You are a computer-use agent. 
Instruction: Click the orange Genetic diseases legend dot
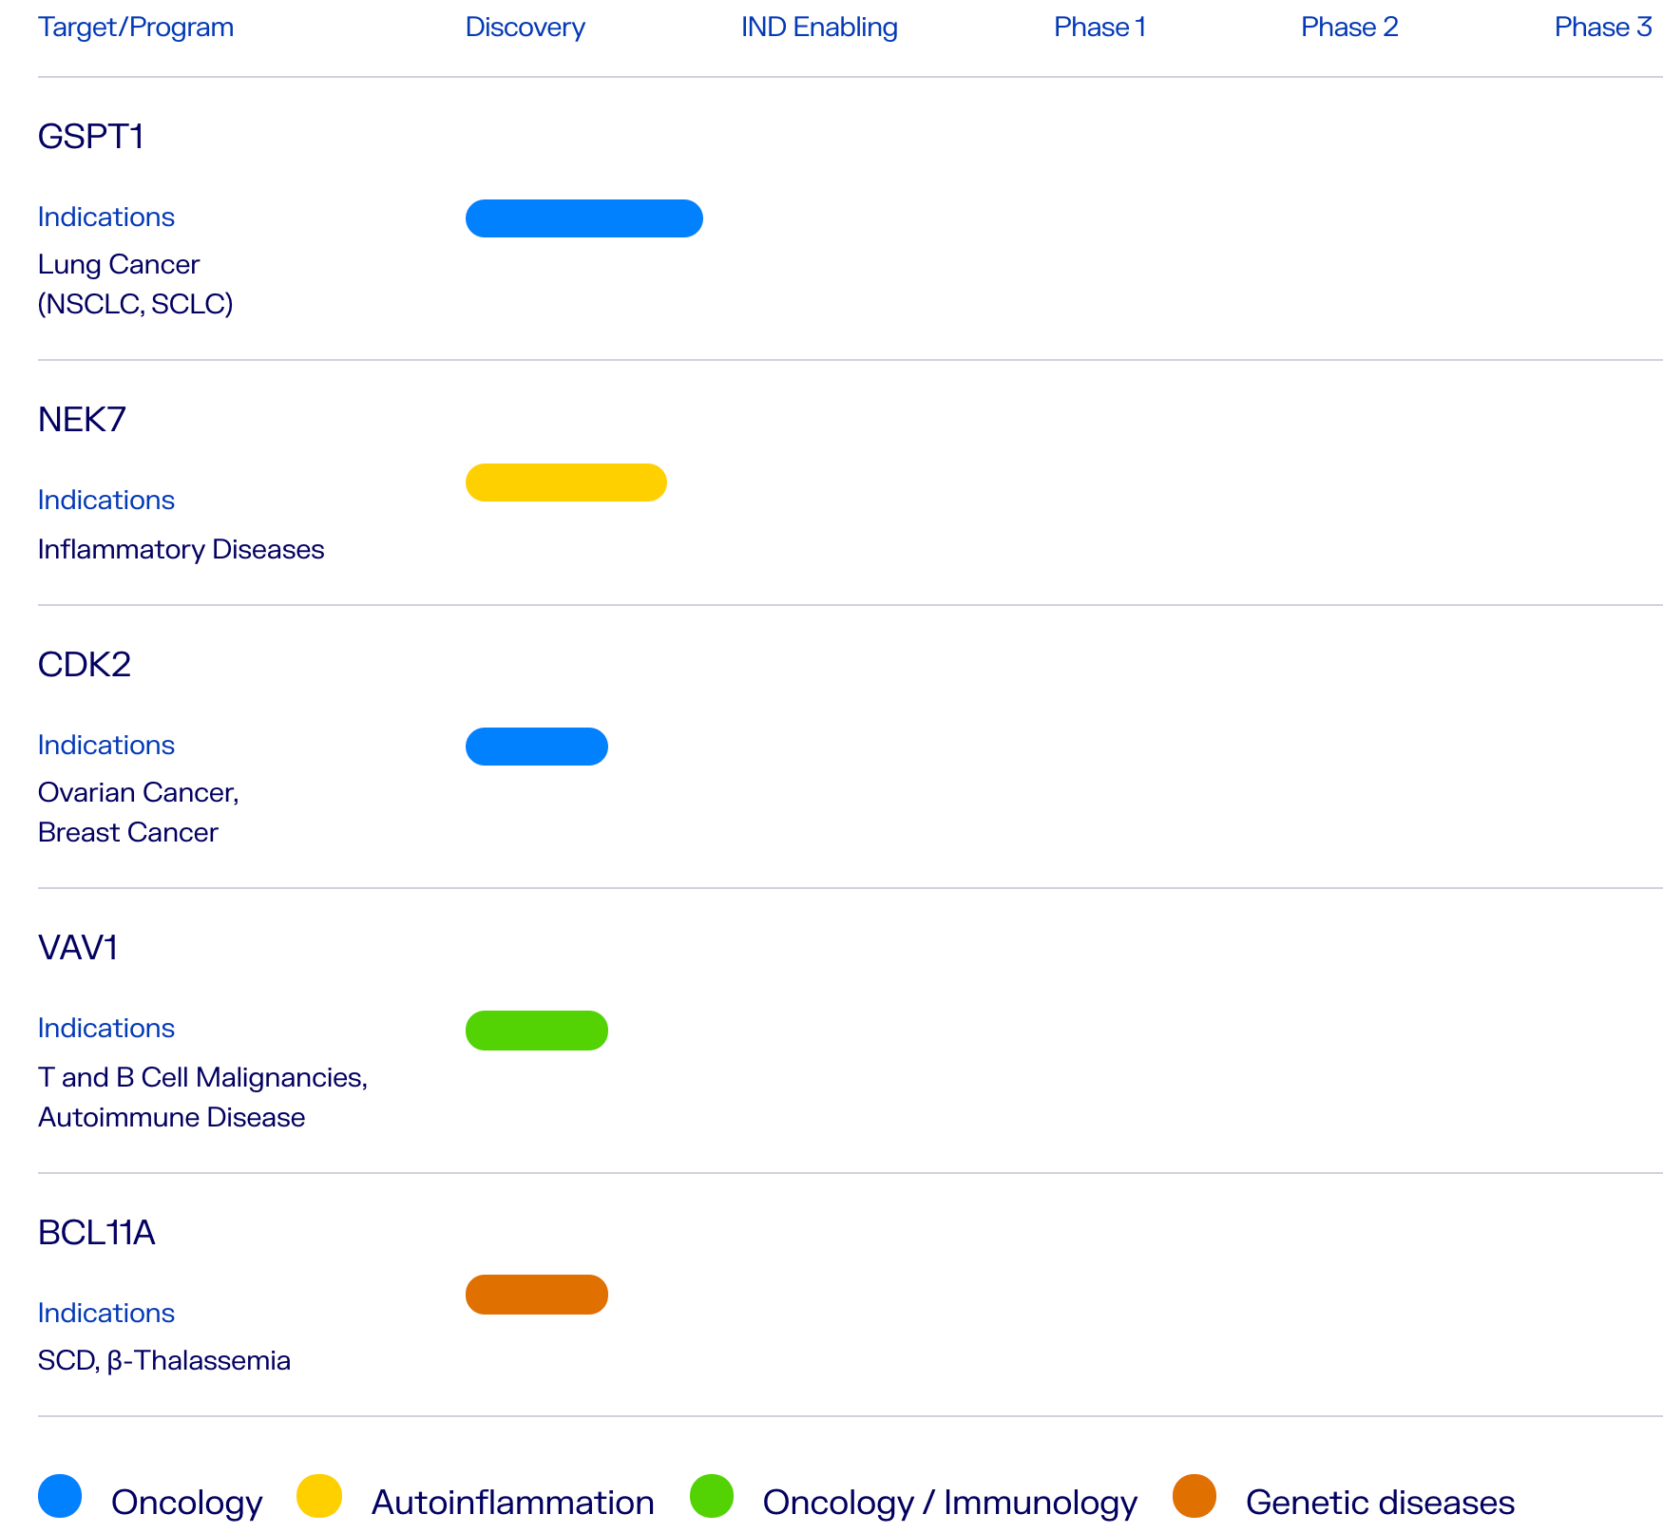[1195, 1496]
